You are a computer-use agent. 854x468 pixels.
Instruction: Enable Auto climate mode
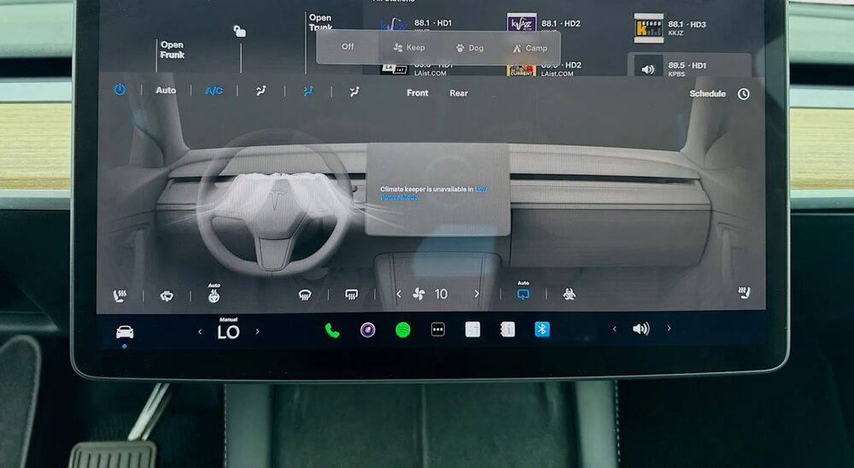point(166,91)
